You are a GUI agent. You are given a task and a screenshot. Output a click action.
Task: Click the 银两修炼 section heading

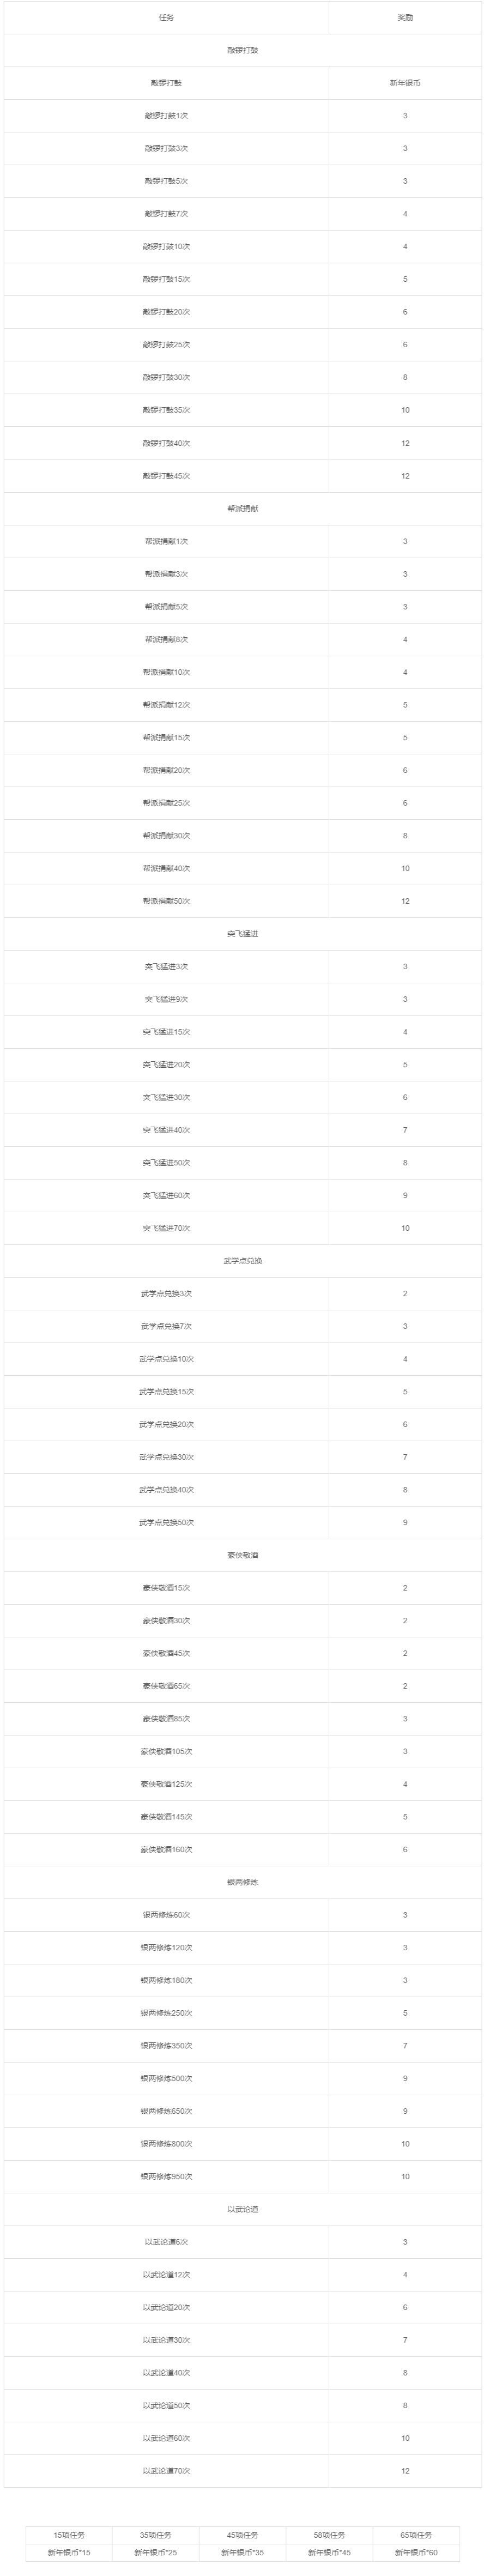(x=242, y=1882)
